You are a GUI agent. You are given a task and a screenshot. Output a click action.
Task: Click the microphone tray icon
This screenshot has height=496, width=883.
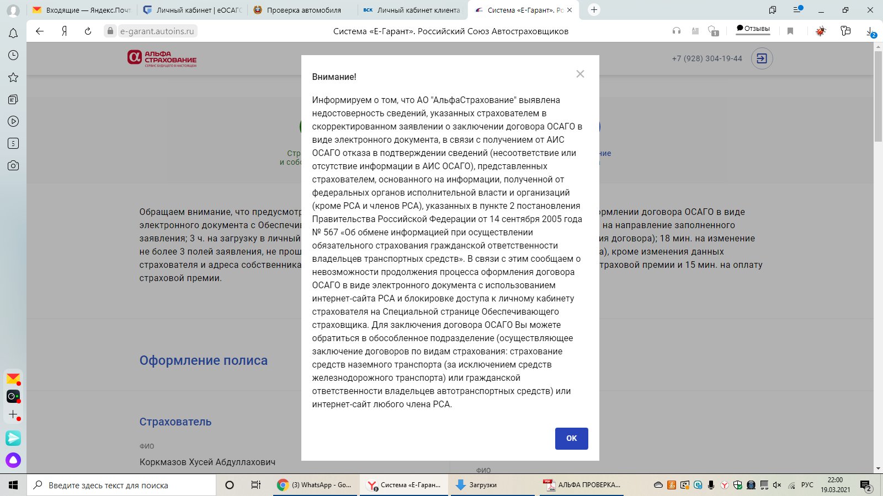[711, 485]
